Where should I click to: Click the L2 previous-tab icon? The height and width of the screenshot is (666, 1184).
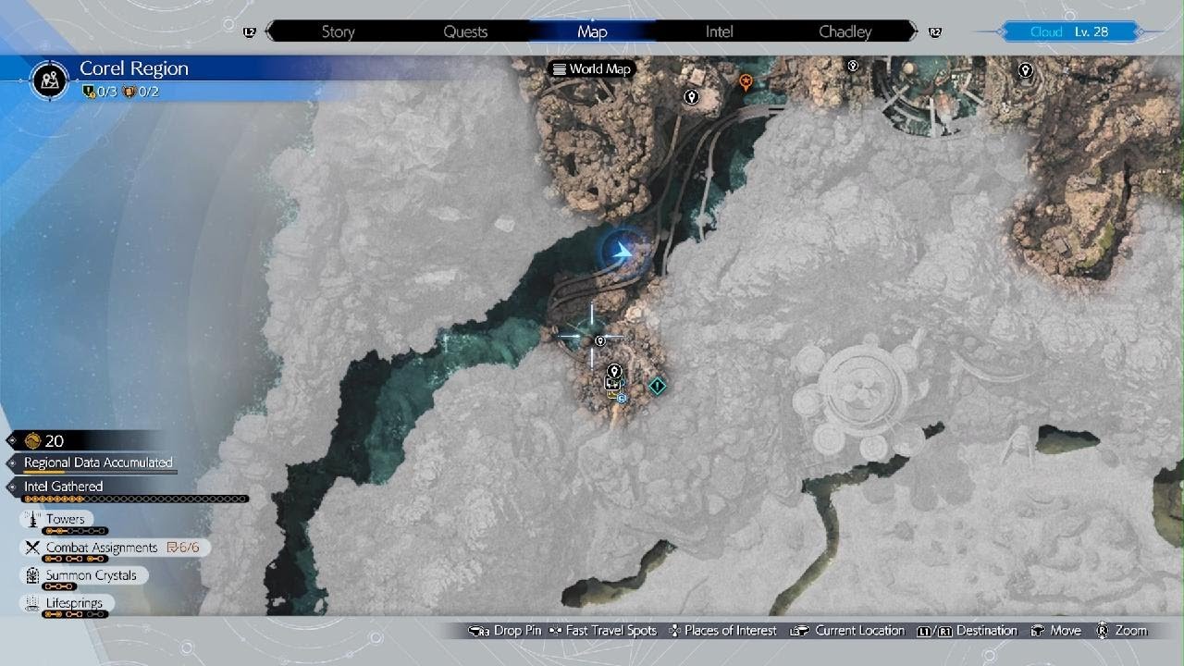point(249,32)
